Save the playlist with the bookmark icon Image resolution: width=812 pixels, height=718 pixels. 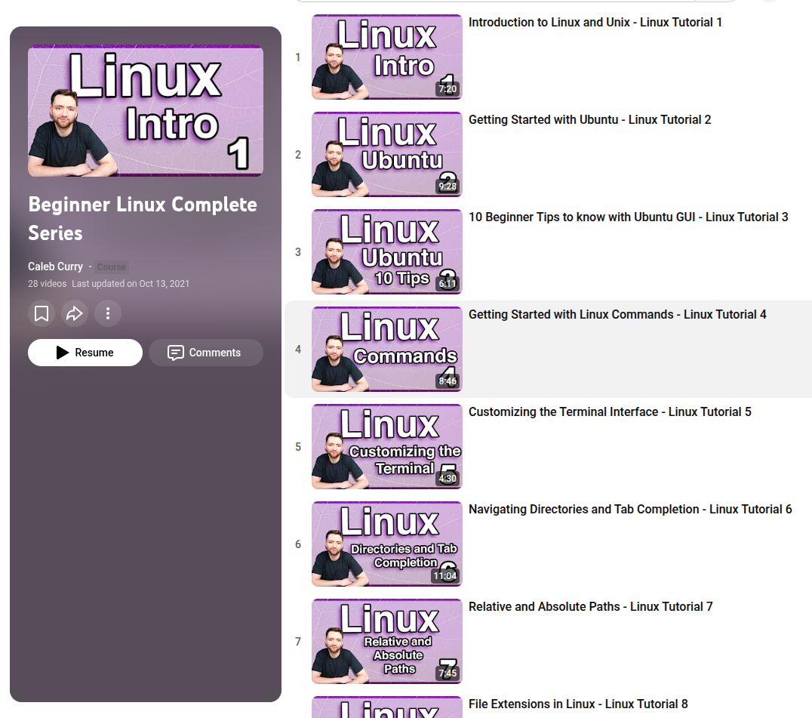point(42,313)
